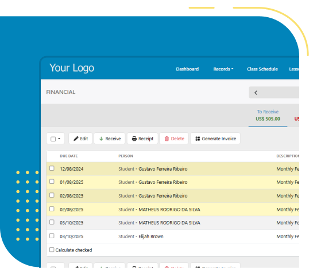The width and height of the screenshot is (317, 268).
Task: Click the Your Logo link
Action: pyautogui.click(x=72, y=68)
